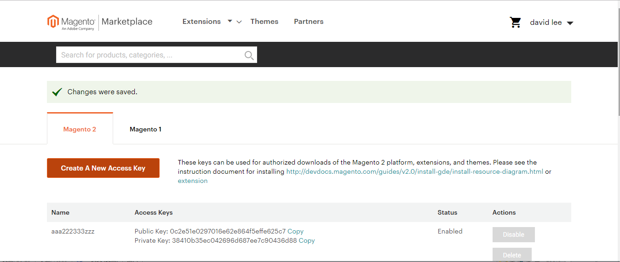This screenshot has width=620, height=262.
Task: Switch to the Magento 2 tab
Action: point(80,129)
